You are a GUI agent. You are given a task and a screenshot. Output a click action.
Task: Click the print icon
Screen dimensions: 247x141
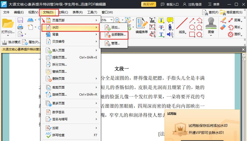click(20, 27)
